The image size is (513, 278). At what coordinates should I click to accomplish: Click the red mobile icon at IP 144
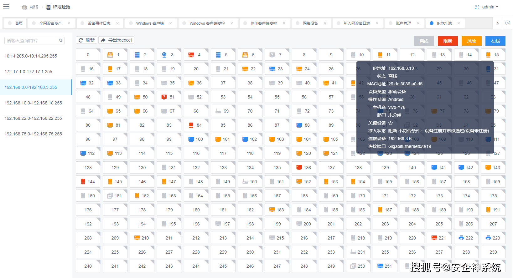coord(83,182)
